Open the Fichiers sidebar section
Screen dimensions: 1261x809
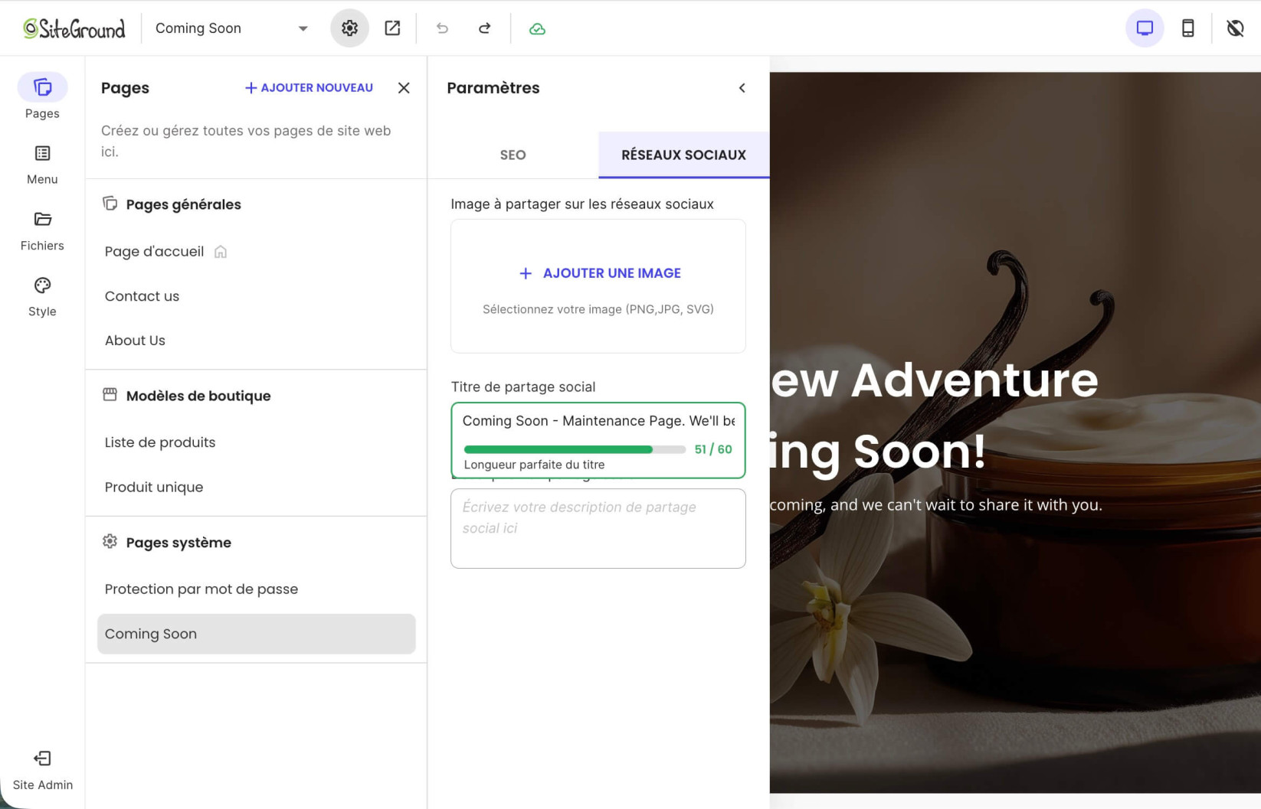point(42,231)
